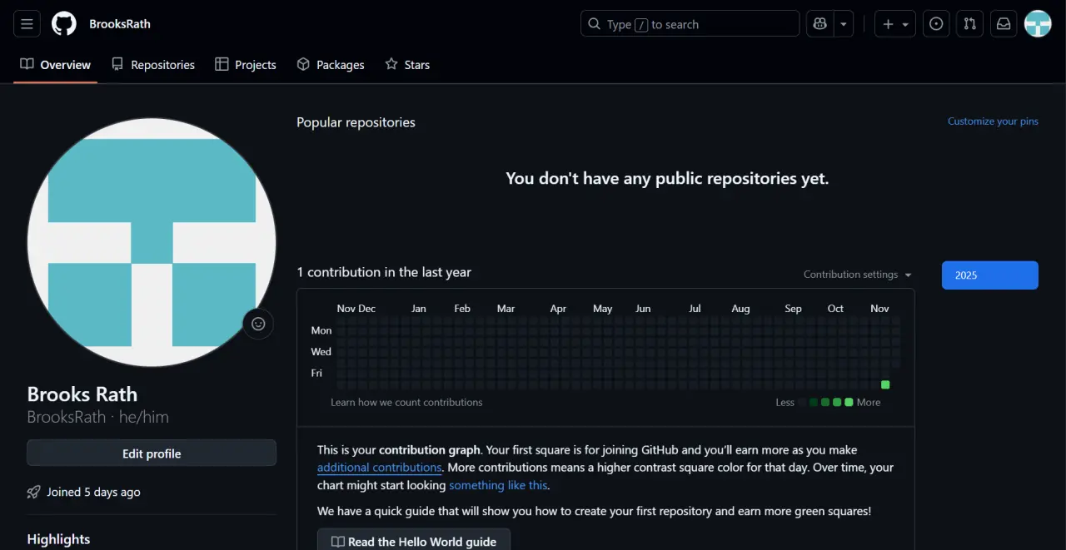This screenshot has width=1066, height=550.
Task: Switch to the Repositories tab
Action: 153,65
